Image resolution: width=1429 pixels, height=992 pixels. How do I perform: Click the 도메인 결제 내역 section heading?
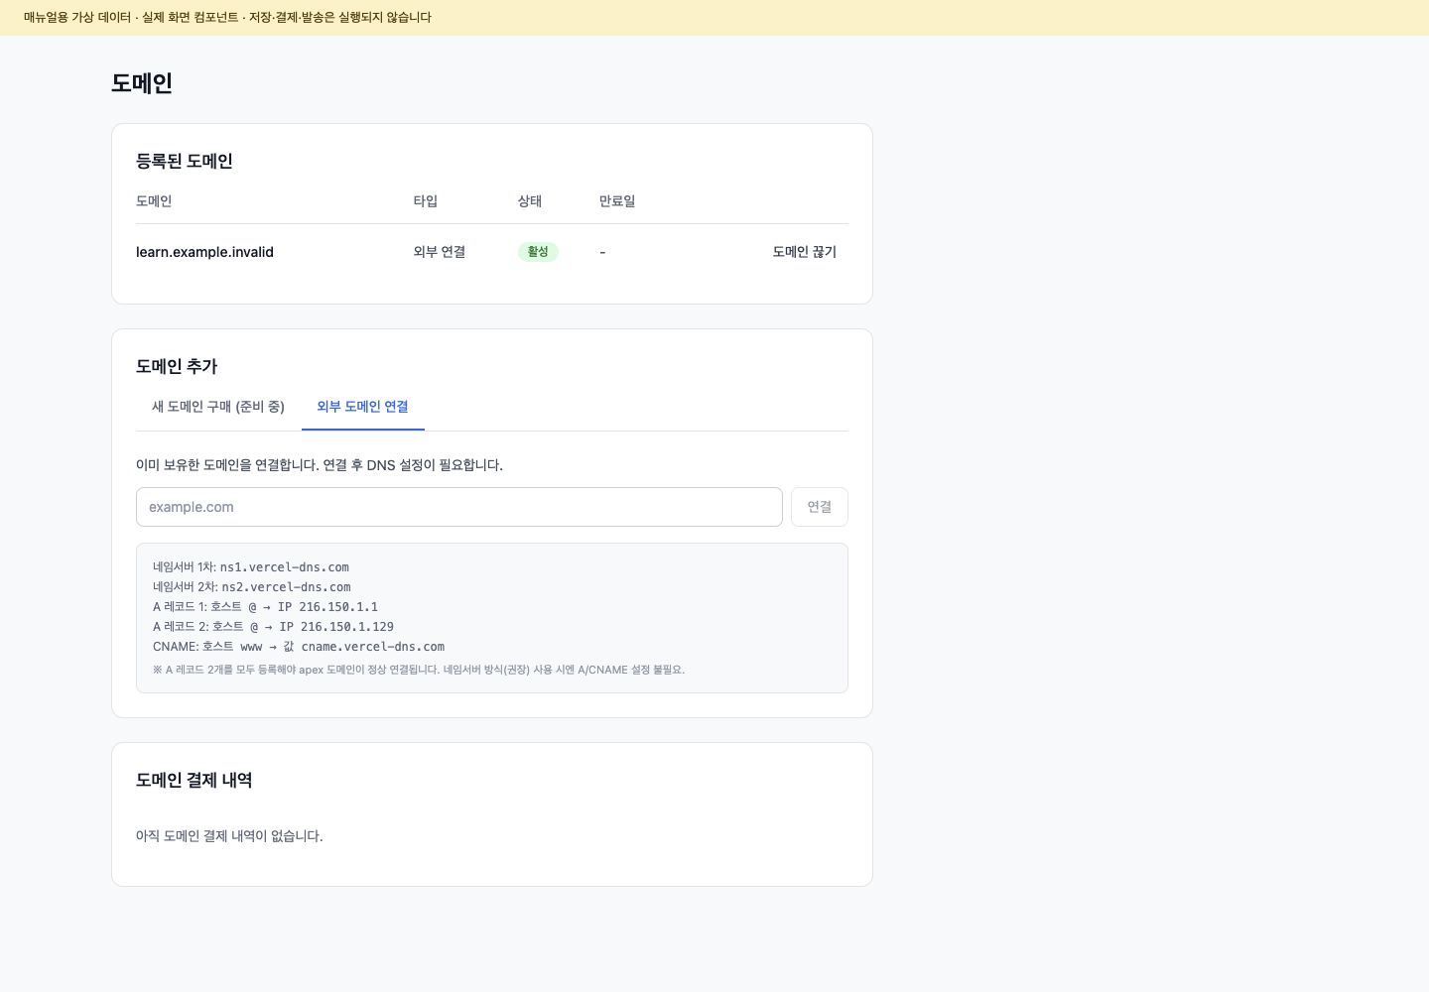click(195, 780)
